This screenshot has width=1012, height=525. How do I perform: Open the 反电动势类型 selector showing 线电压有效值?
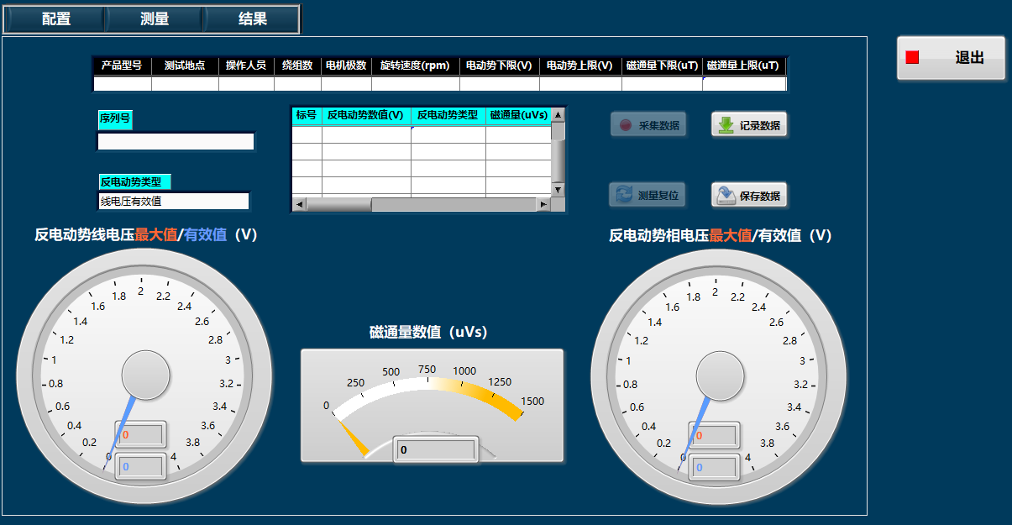[174, 201]
